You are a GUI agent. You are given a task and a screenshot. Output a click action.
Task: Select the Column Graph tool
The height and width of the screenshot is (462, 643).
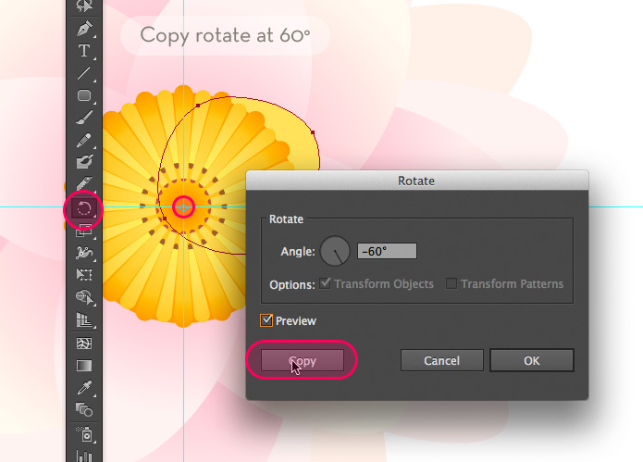point(84,456)
